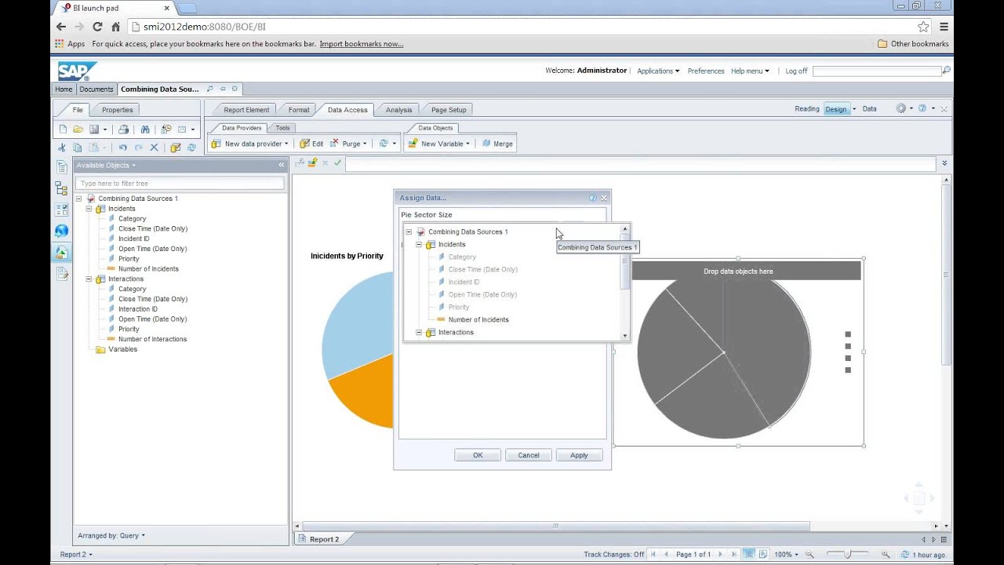Click the Print icon
1004x565 pixels.
[123, 129]
